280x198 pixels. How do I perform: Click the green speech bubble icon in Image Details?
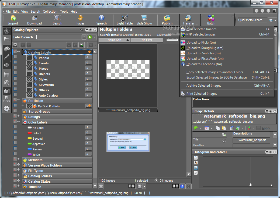point(196,128)
